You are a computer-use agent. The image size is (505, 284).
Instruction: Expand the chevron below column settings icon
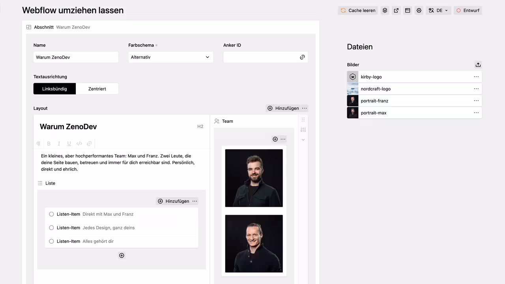[303, 140]
